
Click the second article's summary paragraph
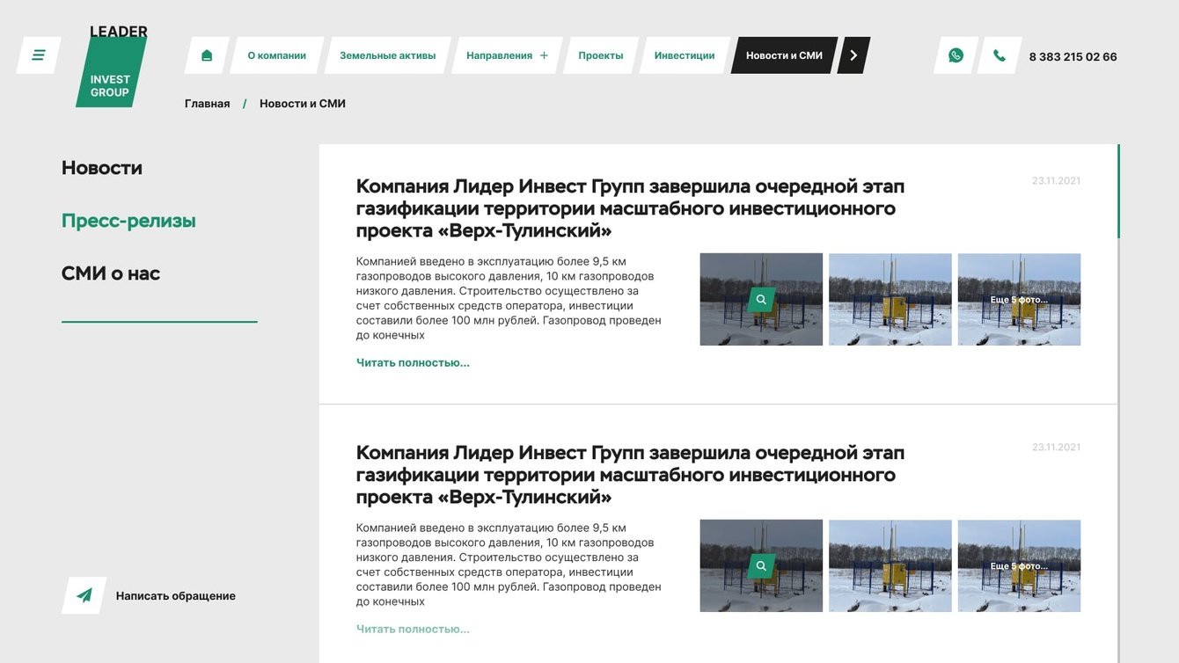[509, 565]
